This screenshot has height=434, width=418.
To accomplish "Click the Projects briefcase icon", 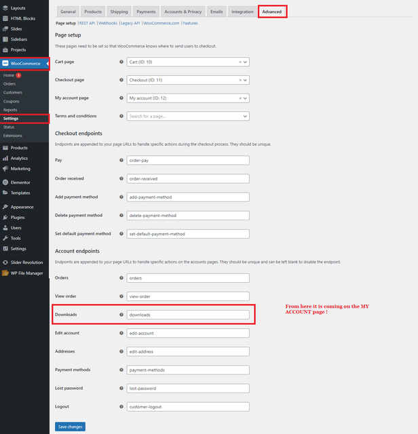I will [x=5, y=50].
